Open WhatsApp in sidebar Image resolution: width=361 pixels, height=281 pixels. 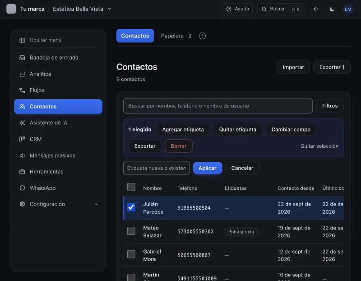coord(58,188)
